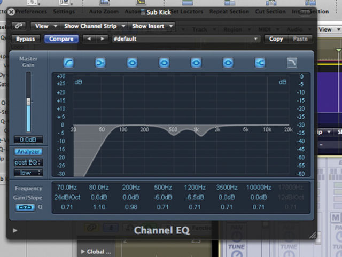This screenshot has width=342, height=257.
Task: Click the Copy button
Action: [276, 39]
